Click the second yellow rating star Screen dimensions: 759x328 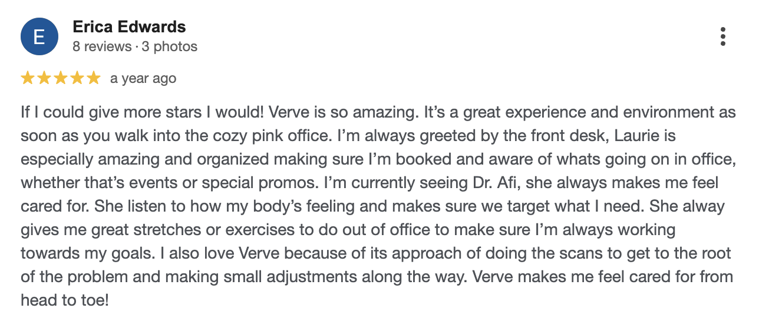[44, 78]
